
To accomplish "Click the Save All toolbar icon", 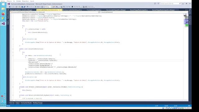I will click(x=24, y=7).
